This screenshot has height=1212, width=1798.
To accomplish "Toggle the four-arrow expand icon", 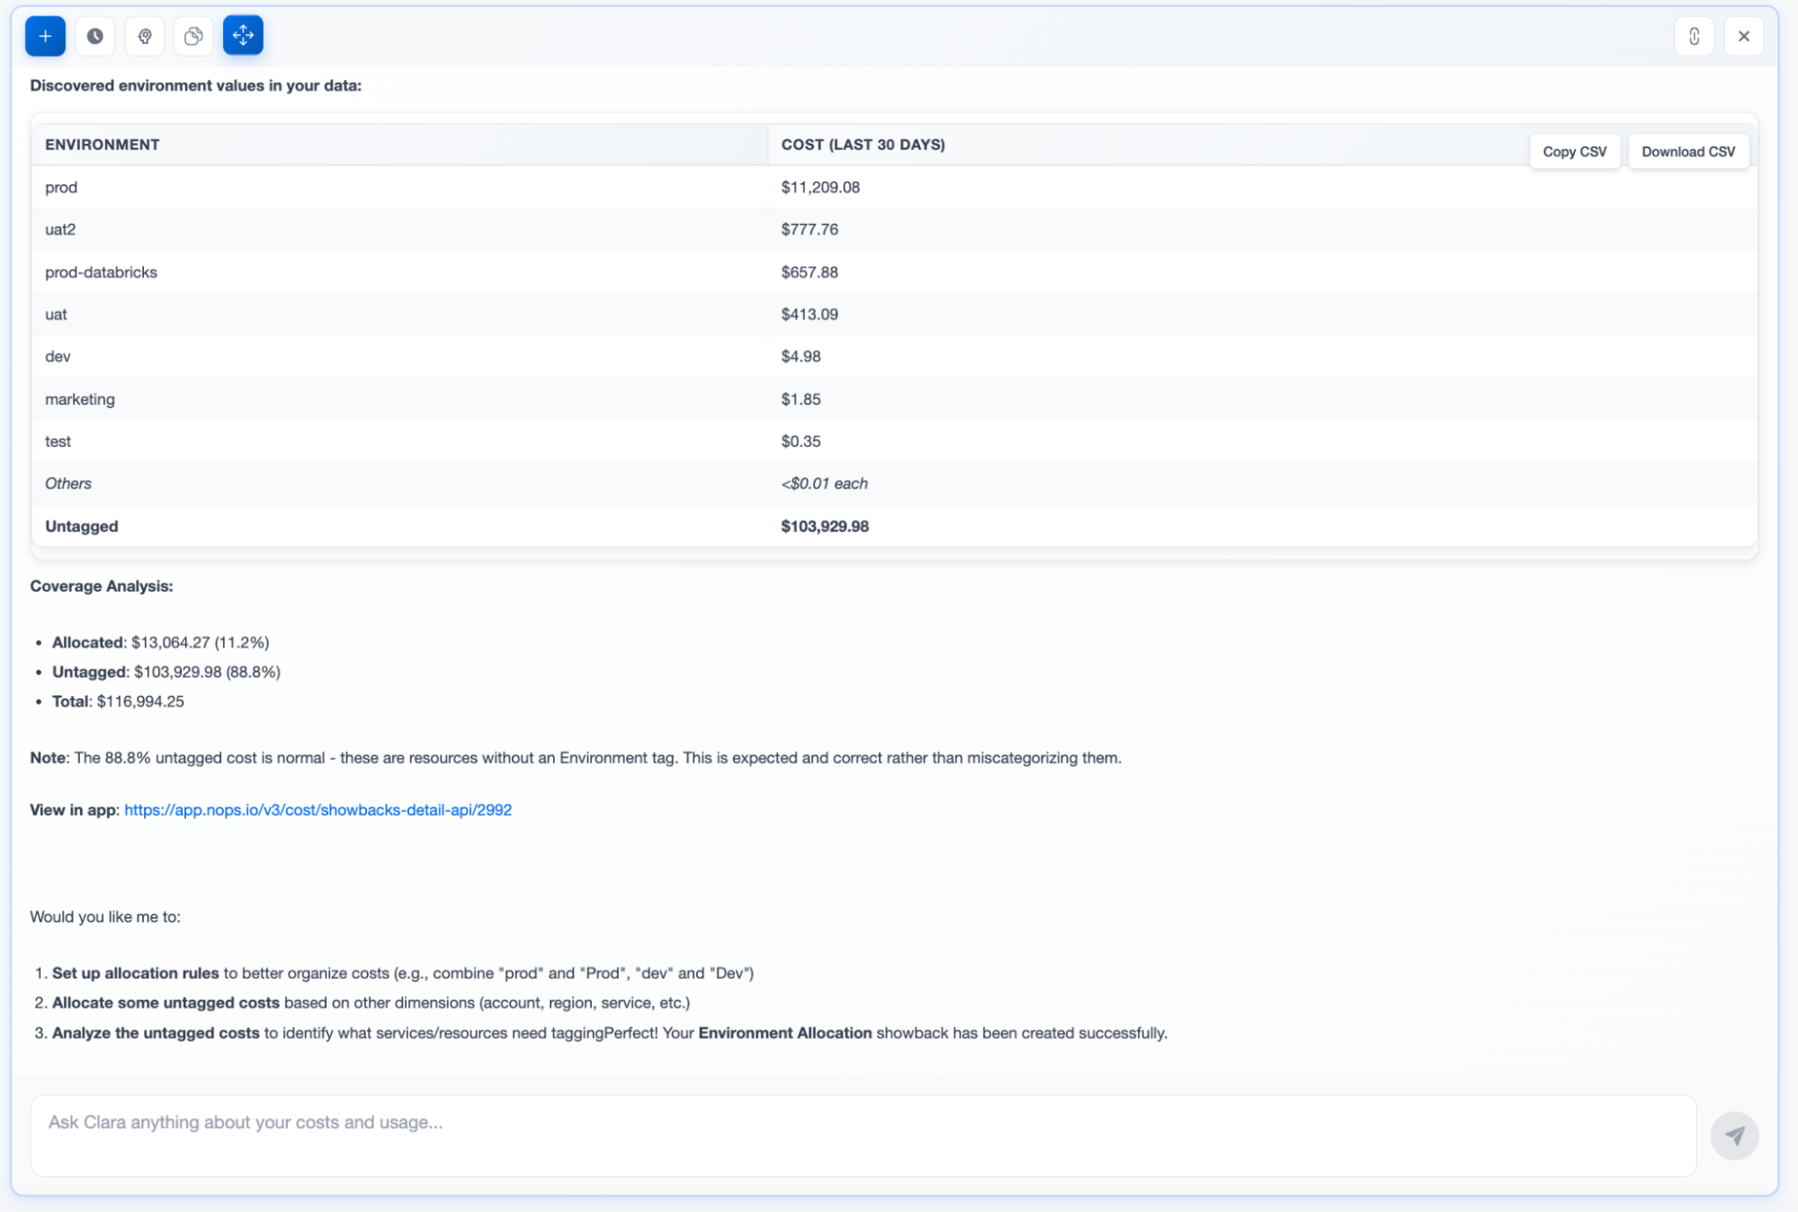I will point(243,36).
